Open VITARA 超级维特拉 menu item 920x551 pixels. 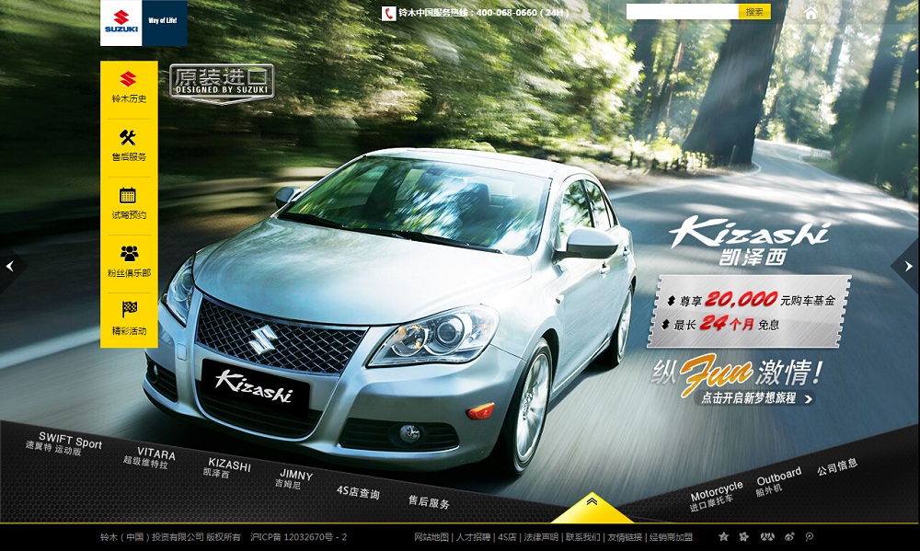[150, 458]
